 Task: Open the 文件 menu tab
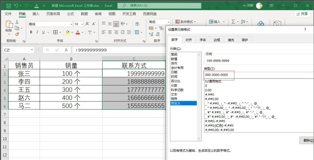[8, 14]
